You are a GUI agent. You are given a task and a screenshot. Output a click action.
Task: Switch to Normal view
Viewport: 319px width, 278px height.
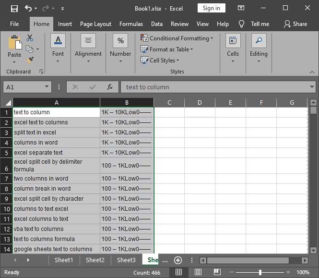coord(178,272)
